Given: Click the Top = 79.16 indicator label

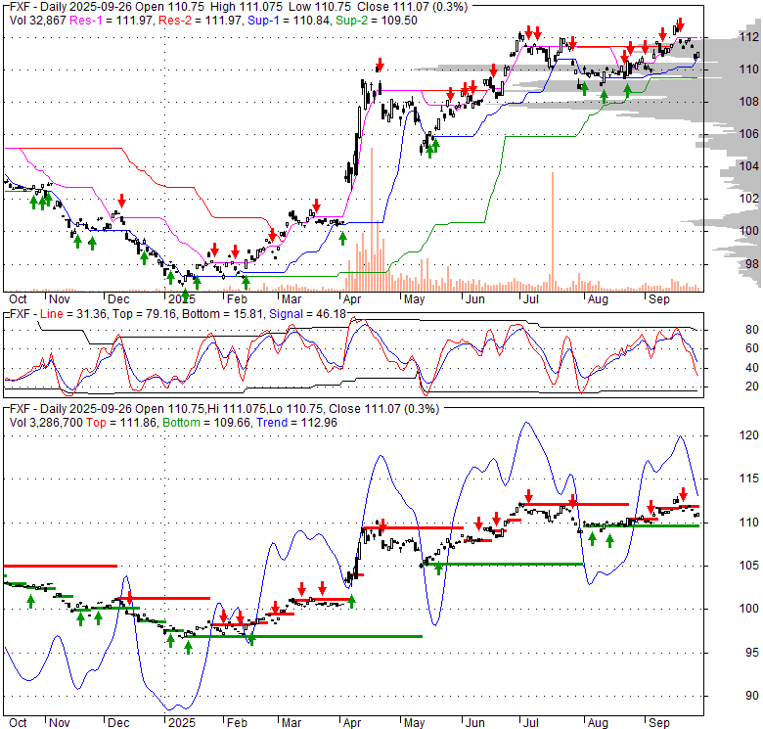Looking at the screenshot, I should point(144,314).
